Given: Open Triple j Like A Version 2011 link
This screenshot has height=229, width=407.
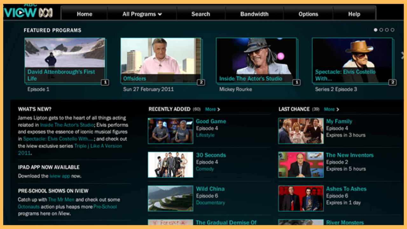Looking at the screenshot, I should pos(98,146).
